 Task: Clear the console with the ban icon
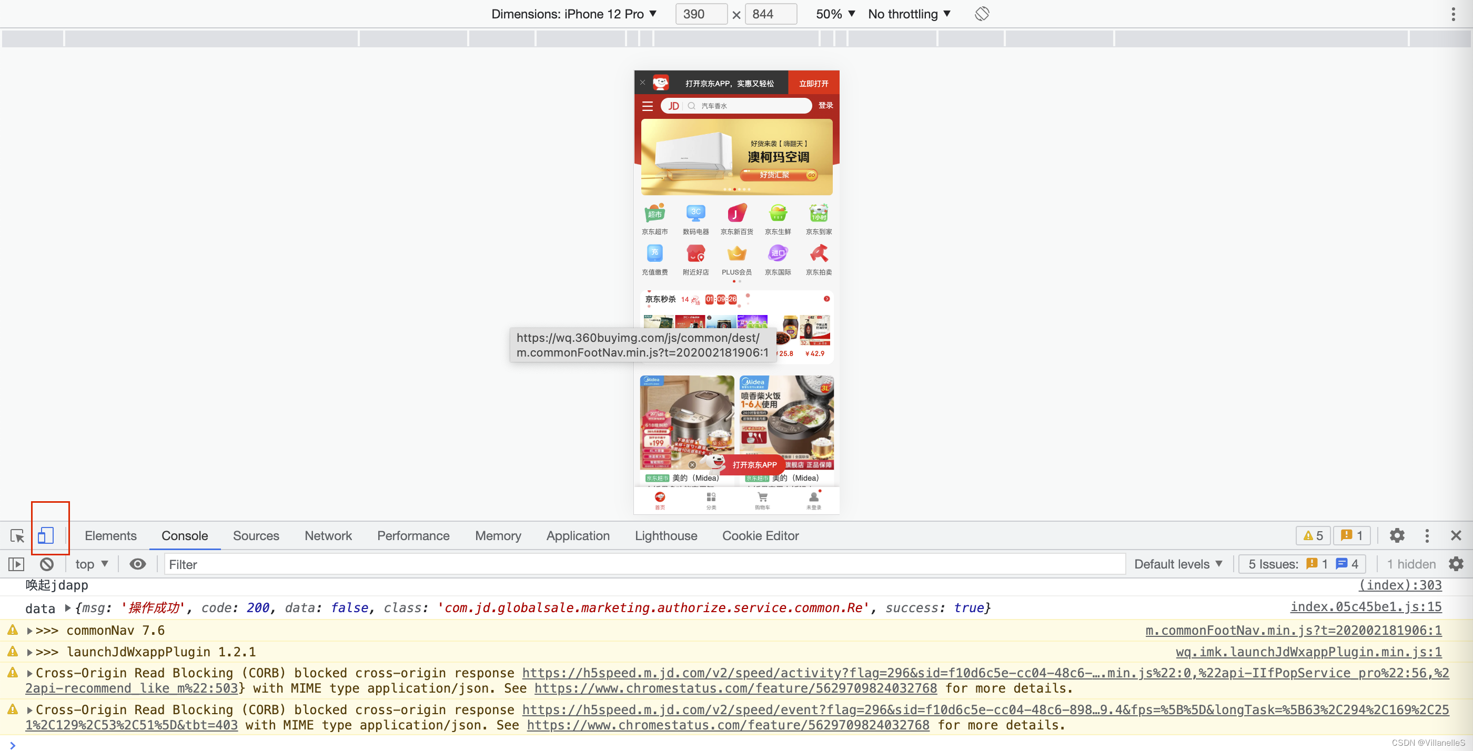(47, 564)
